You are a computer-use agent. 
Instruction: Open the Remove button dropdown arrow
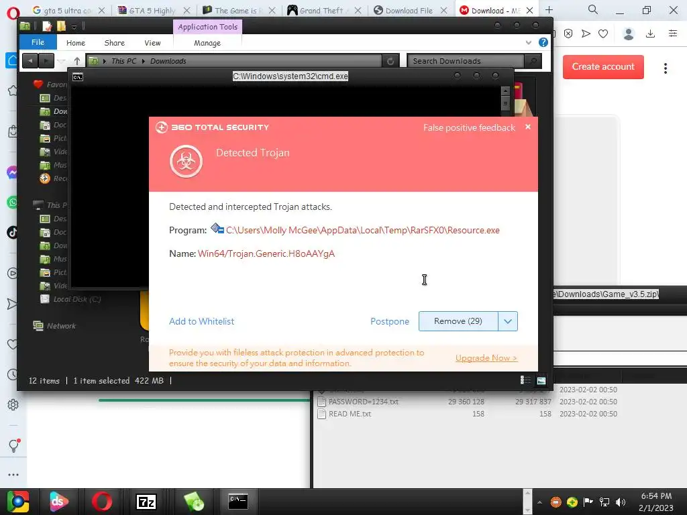(x=508, y=321)
